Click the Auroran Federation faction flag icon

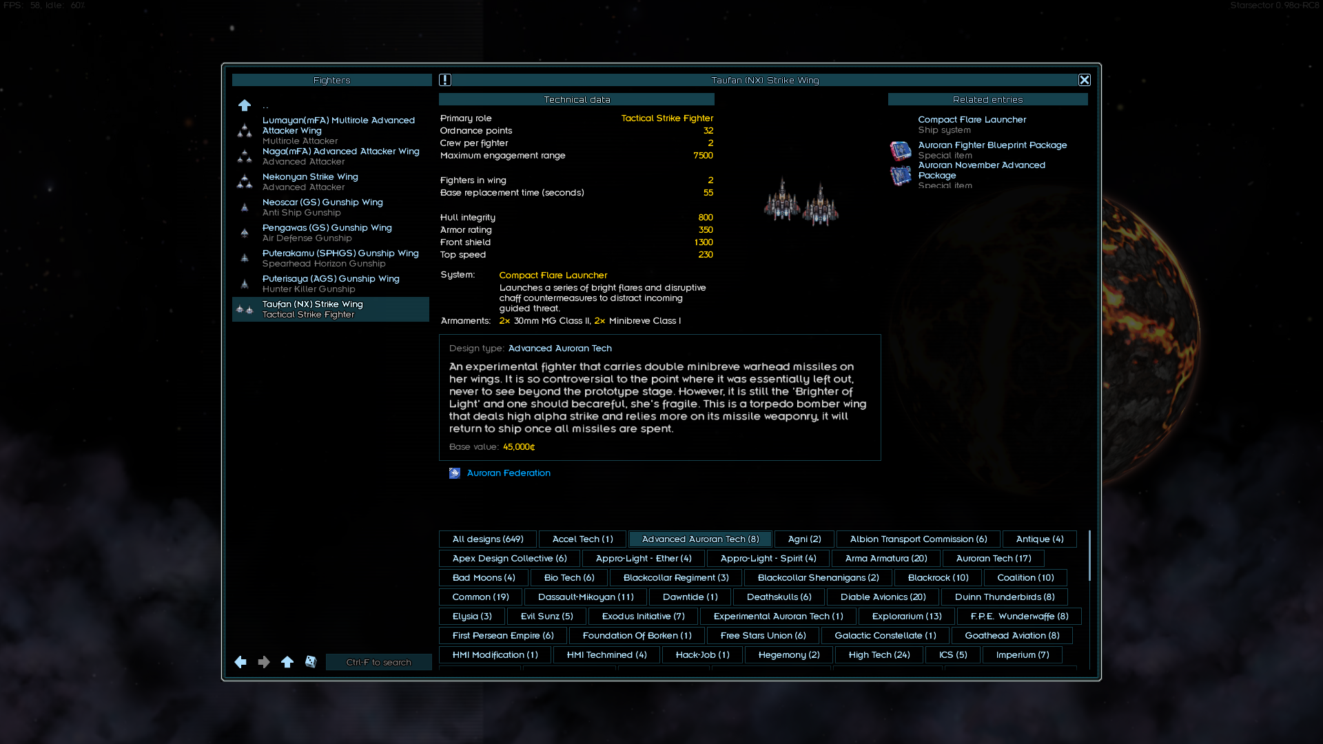(455, 473)
